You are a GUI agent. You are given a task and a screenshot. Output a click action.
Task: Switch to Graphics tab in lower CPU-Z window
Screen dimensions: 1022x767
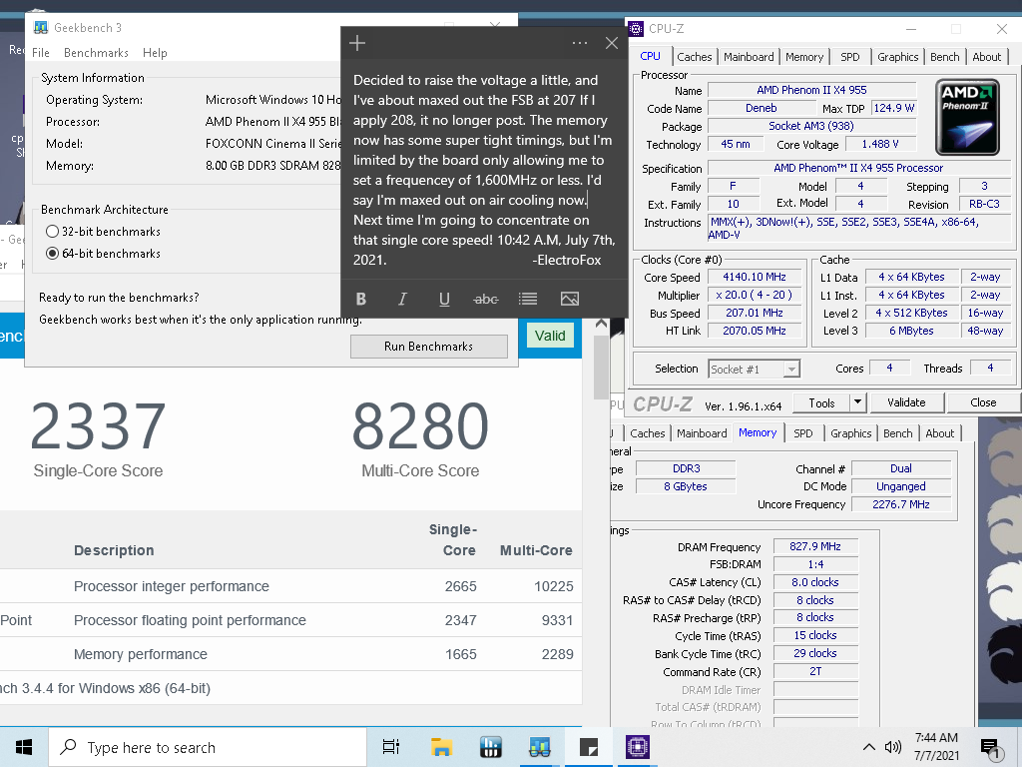pyautogui.click(x=850, y=433)
